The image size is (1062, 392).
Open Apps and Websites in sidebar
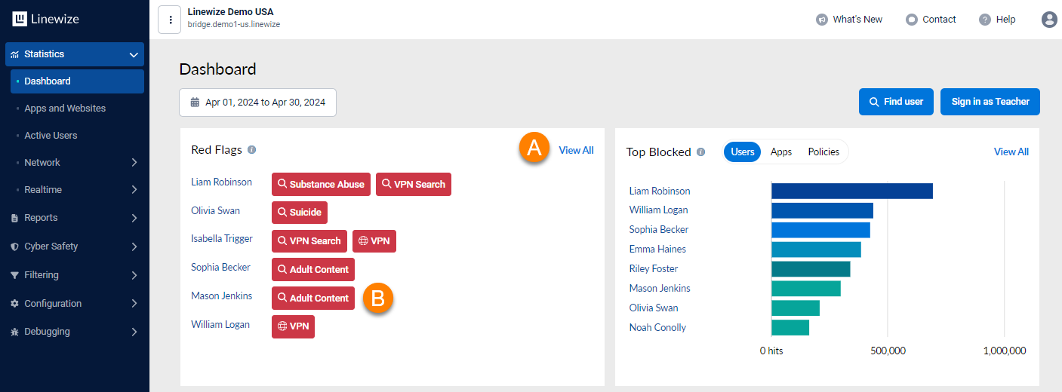[x=65, y=109]
